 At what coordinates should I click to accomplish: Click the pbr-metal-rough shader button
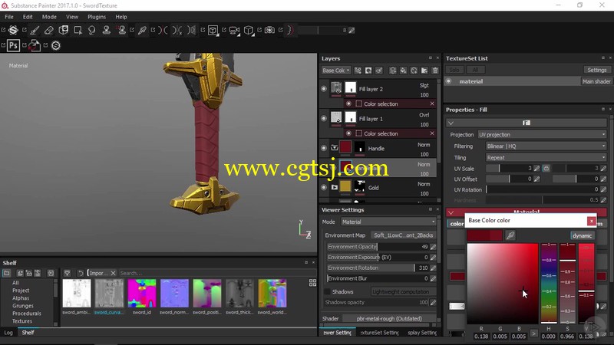point(389,318)
